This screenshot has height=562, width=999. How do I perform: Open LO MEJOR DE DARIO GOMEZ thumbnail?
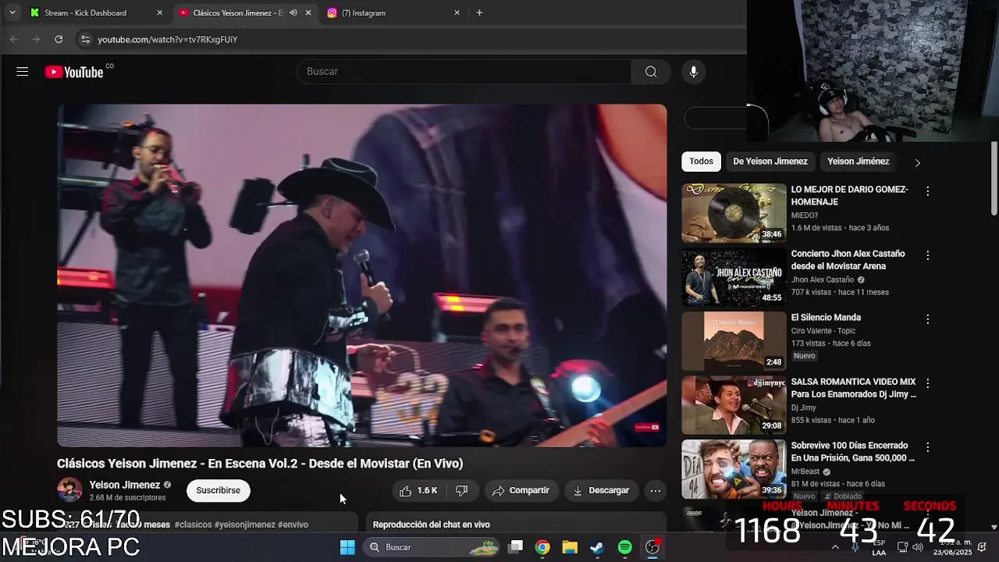(x=734, y=213)
